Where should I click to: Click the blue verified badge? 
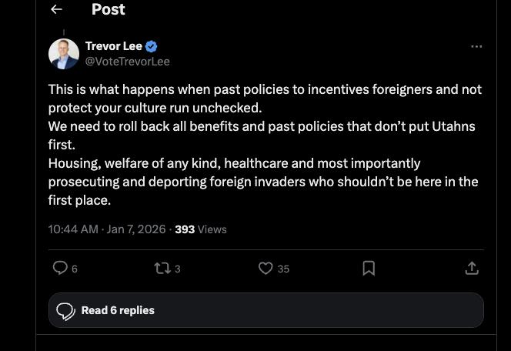click(152, 47)
